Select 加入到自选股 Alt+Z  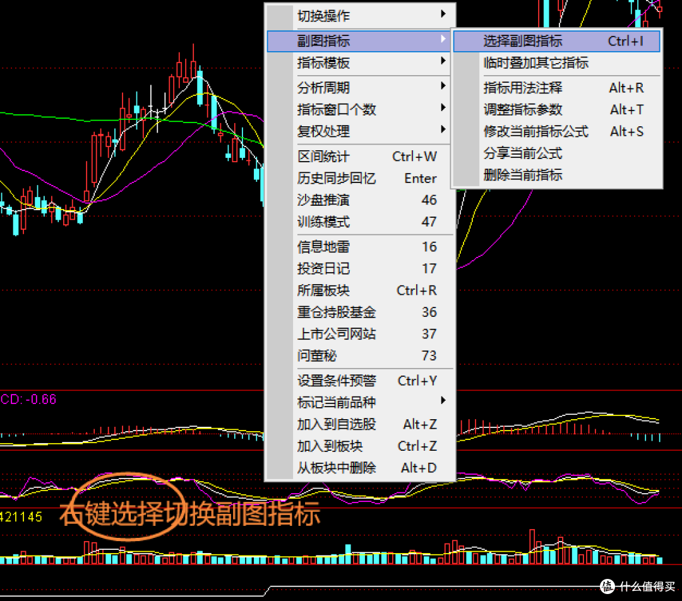coord(361,424)
